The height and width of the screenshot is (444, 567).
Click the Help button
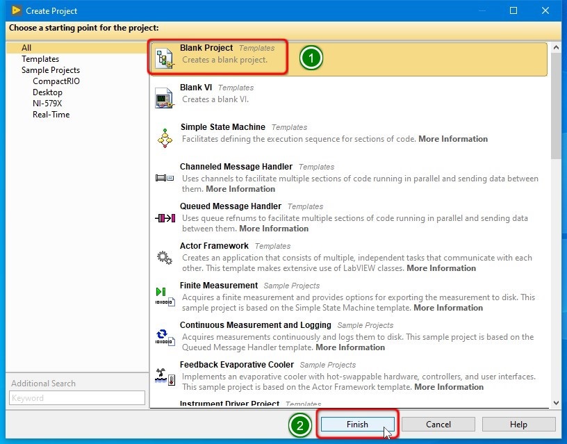518,424
